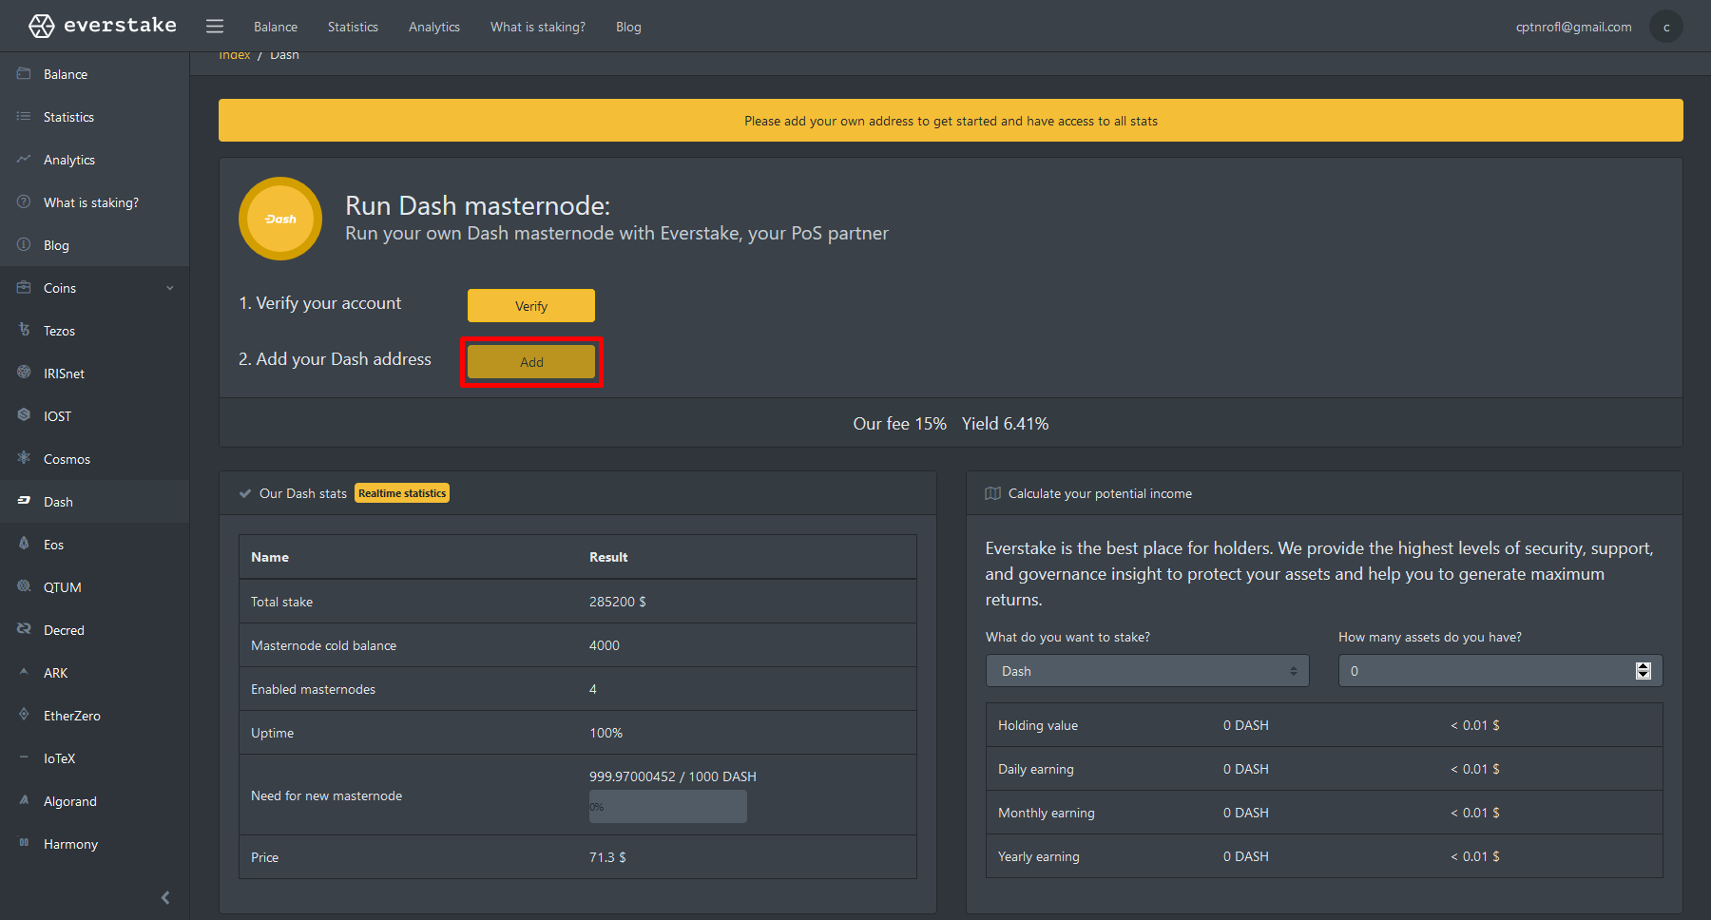Viewport: 1711px width, 920px height.
Task: Select Harmony in the sidebar
Action: pos(94,844)
